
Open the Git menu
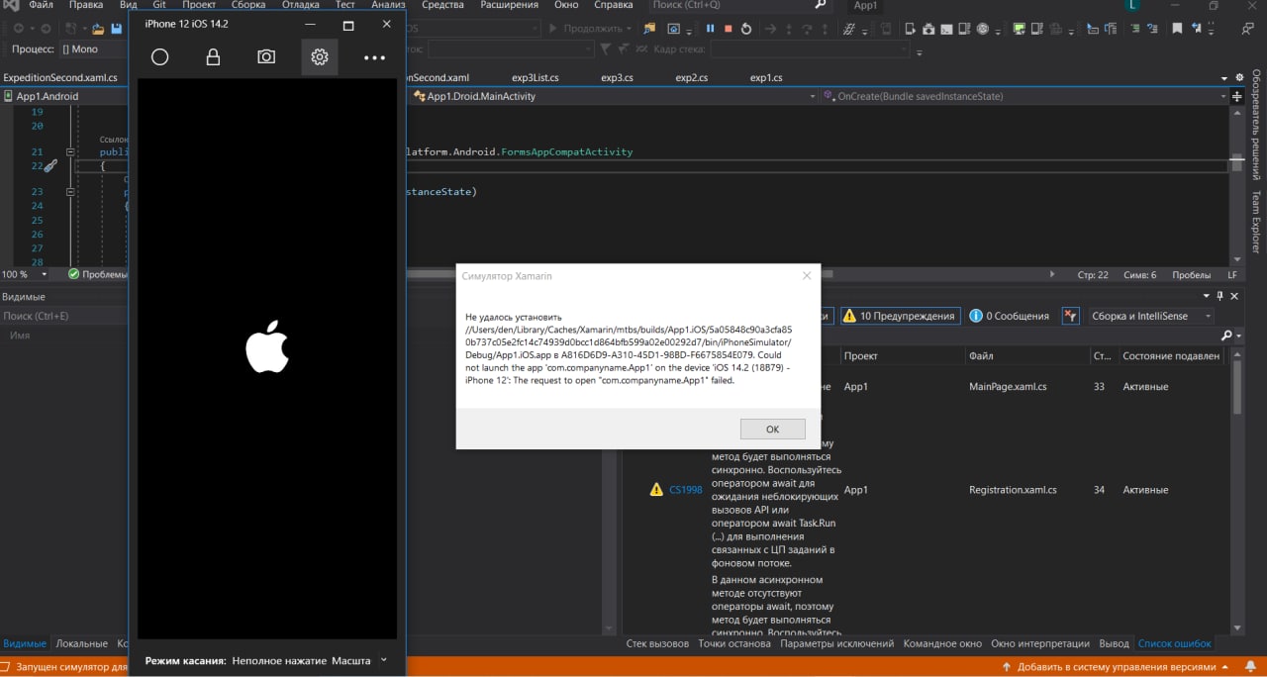pyautogui.click(x=158, y=5)
